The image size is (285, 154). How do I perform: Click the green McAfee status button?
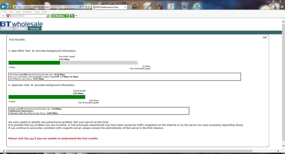(60, 16)
